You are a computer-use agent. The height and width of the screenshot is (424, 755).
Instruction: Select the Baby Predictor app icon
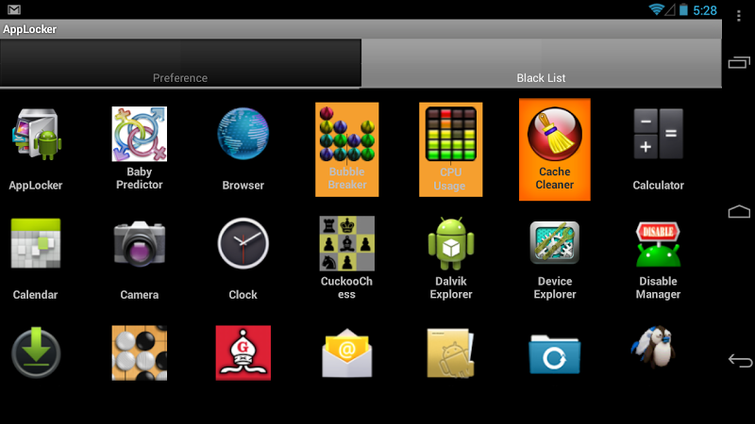(x=139, y=134)
